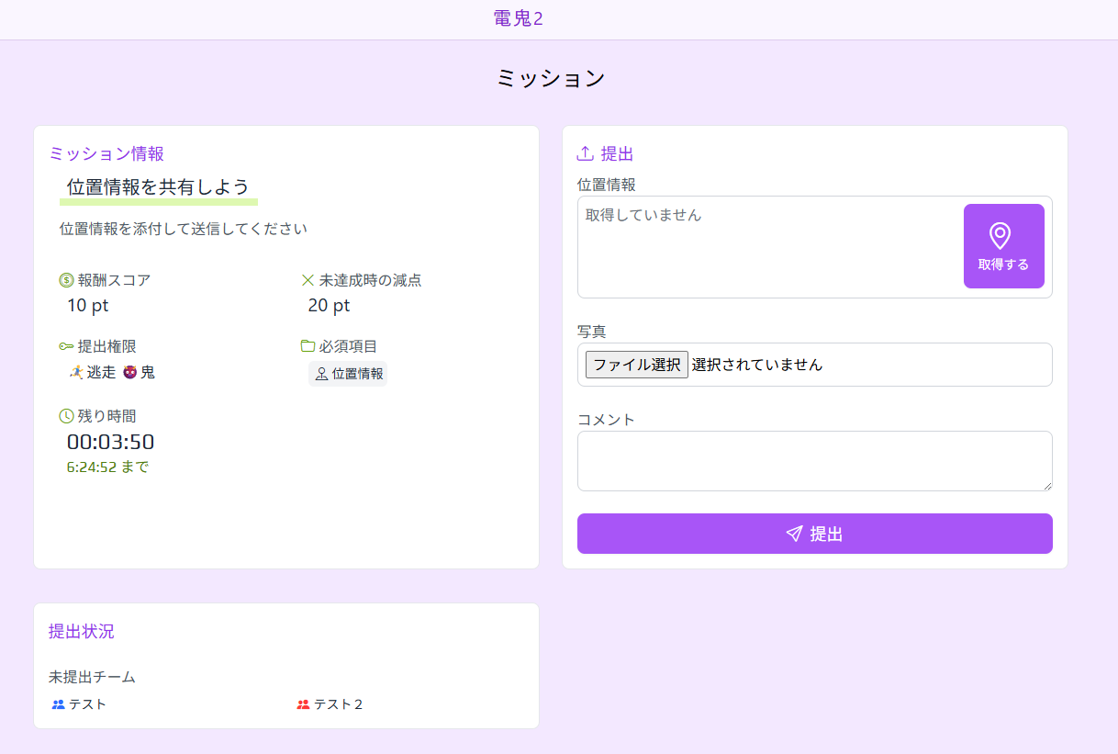Click the 未提出チーム label
This screenshot has height=754, width=1118.
[x=92, y=677]
